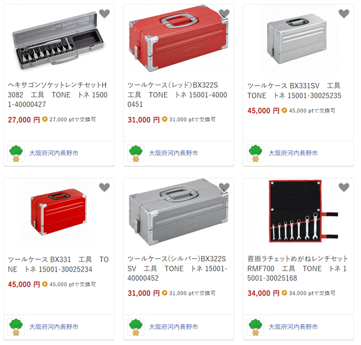Image resolution: width=361 pixels, height=345 pixels.
Task: Favorite the hexagon socket wrench set H3082
Action: 104,14
